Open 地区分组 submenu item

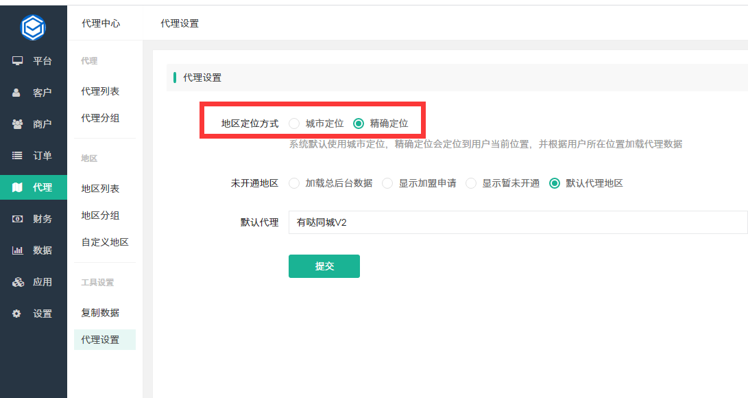point(100,215)
